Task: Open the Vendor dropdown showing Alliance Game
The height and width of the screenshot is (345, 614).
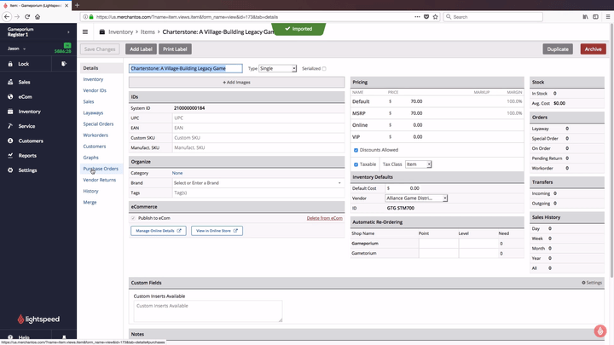Action: click(416, 198)
